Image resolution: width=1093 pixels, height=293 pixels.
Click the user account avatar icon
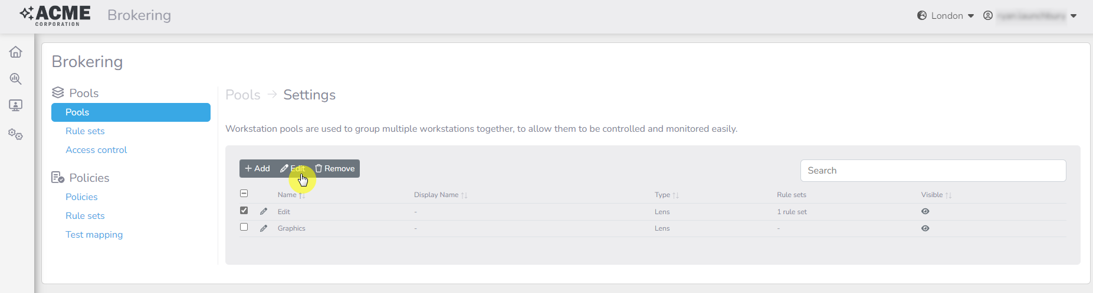point(988,16)
